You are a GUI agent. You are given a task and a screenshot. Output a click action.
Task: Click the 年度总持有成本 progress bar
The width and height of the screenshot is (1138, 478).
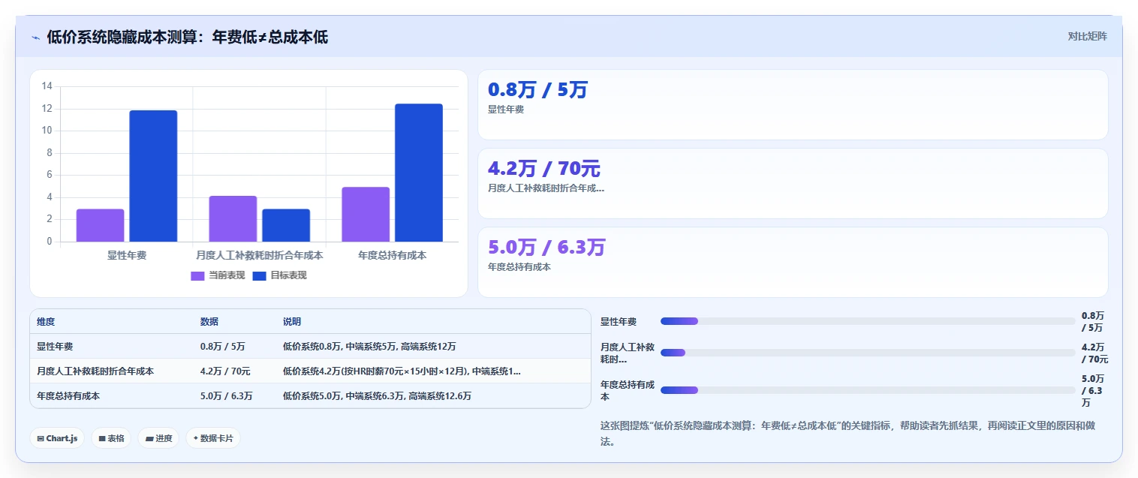868,390
